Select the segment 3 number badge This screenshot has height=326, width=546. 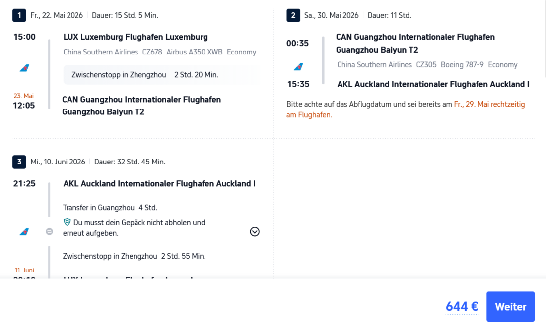(x=19, y=162)
